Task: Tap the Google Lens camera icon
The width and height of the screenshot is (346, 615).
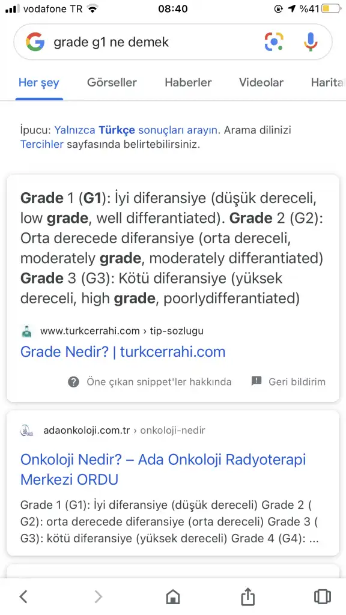Action: click(x=274, y=42)
